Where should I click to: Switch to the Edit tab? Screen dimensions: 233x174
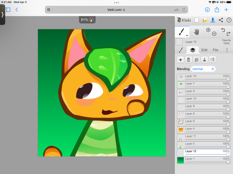(x=204, y=50)
